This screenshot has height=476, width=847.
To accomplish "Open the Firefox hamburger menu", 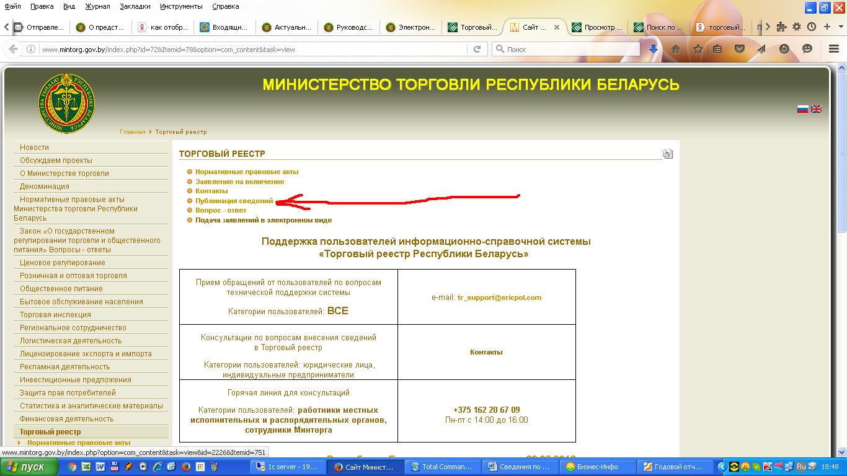I will (x=834, y=49).
